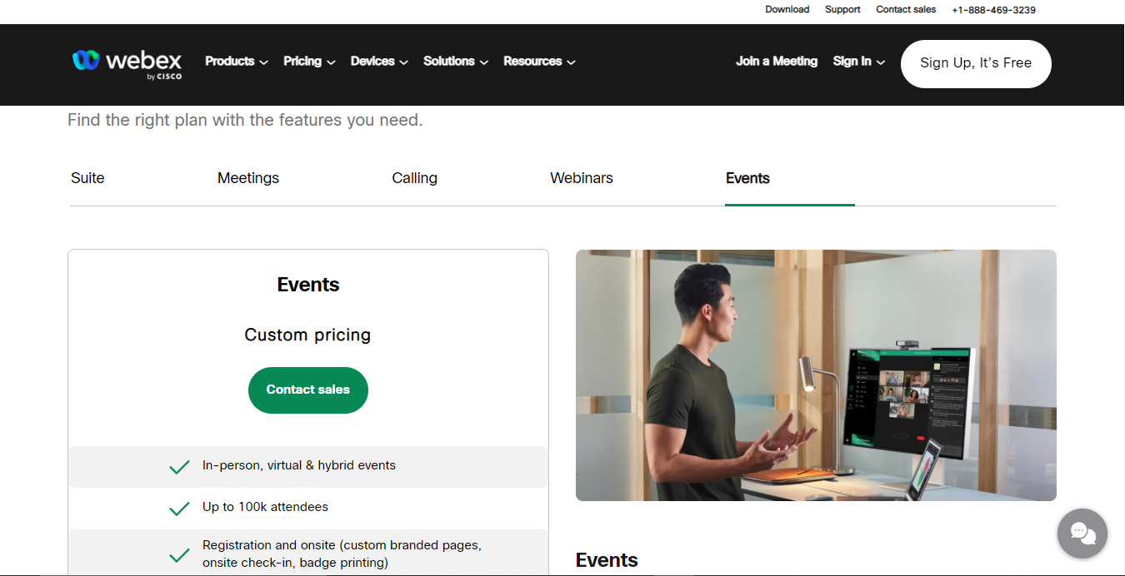The height and width of the screenshot is (576, 1125).
Task: Click Contact sales in top bar
Action: pyautogui.click(x=906, y=10)
